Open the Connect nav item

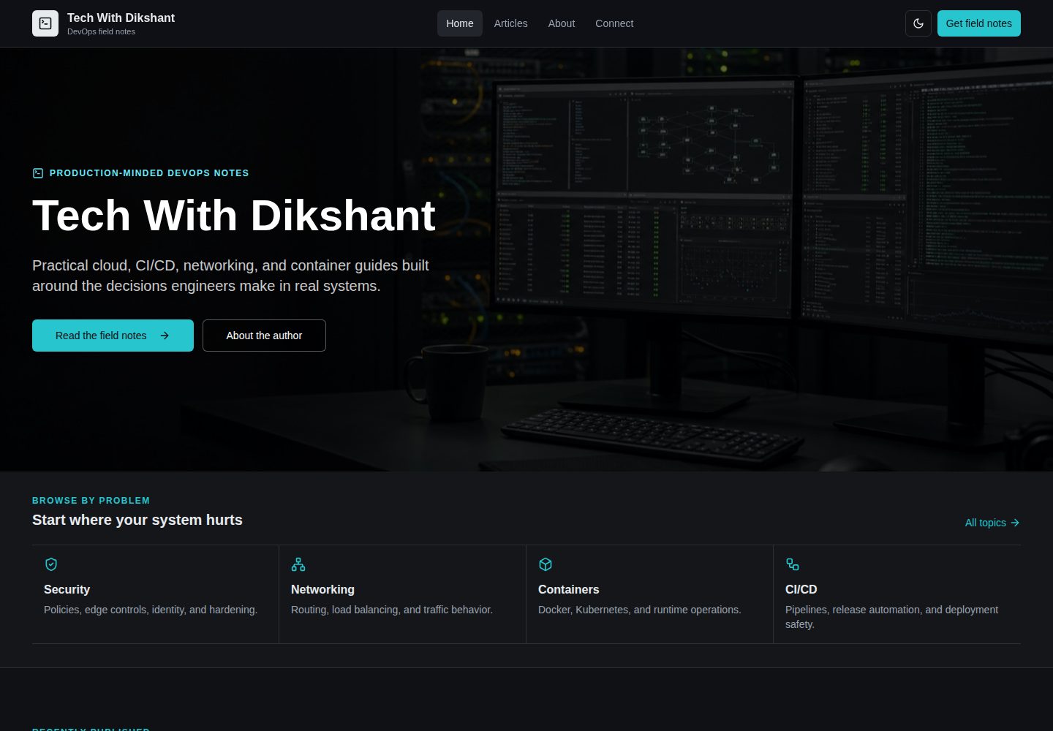tap(614, 23)
